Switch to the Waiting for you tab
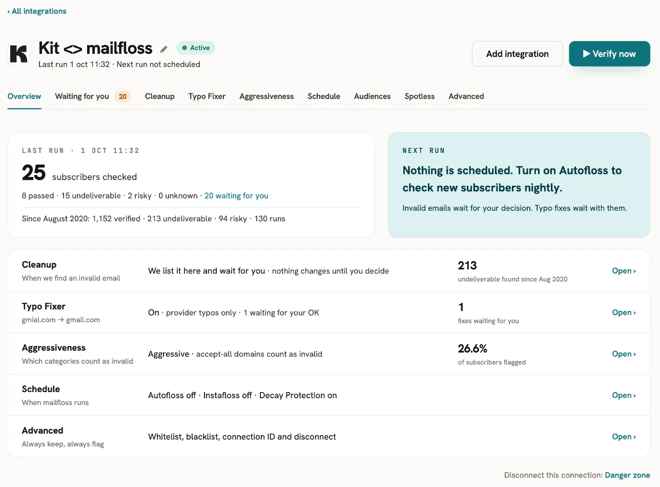660x487 pixels. [93, 96]
